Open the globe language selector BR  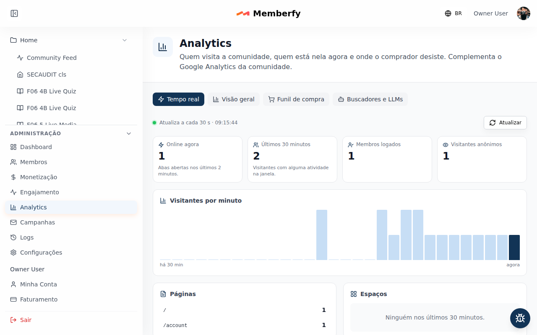pos(454,13)
